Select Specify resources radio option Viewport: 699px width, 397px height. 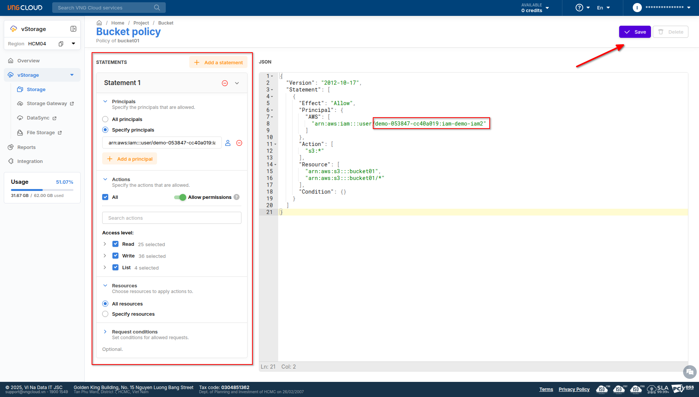pyautogui.click(x=105, y=314)
